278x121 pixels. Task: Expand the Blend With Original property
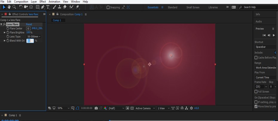tap(5, 41)
